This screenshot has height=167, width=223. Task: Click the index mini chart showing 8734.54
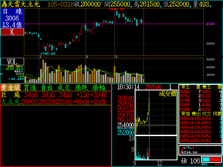coord(200,150)
